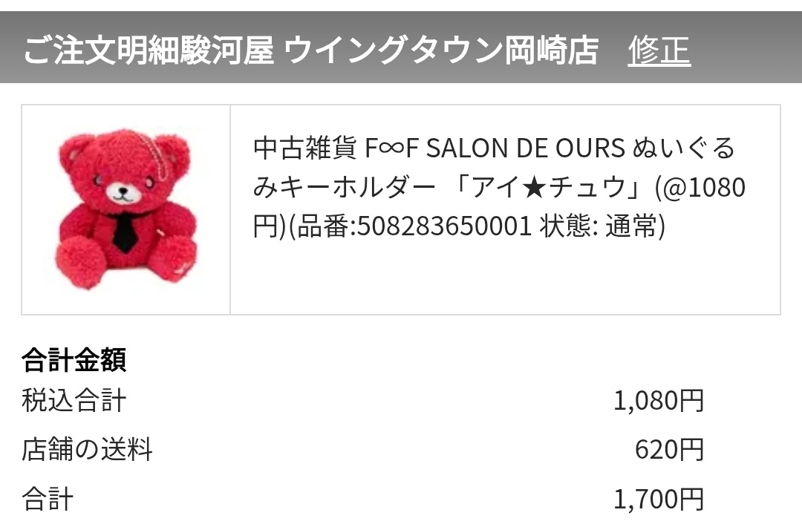Click the 修正 link in the header
This screenshot has height=527, width=802.
point(659,50)
